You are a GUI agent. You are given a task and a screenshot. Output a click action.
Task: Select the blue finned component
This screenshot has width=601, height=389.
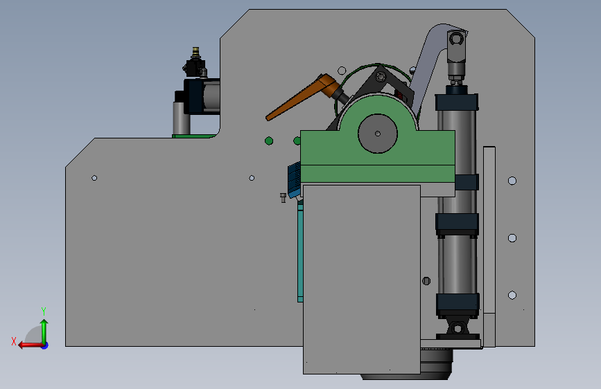coord(295,179)
